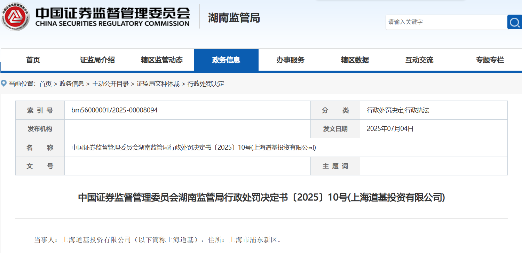The width and height of the screenshot is (522, 253).
Task: Focus the 请输入关键字 search field
Action: tap(446, 22)
